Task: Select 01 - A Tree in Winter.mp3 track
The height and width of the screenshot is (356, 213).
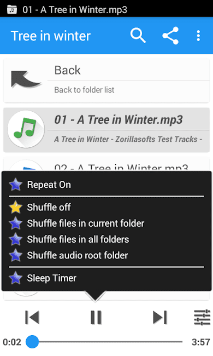Action: point(106,130)
